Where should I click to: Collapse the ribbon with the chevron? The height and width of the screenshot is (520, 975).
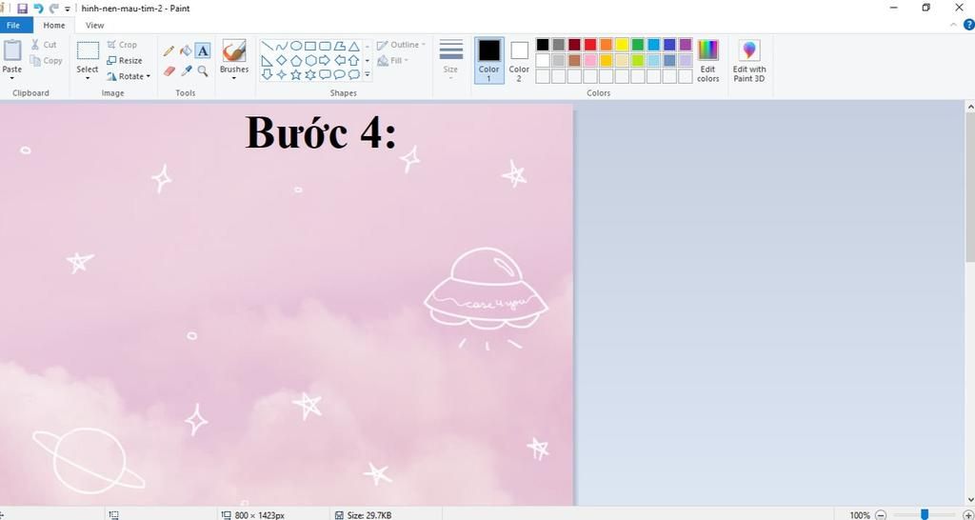tap(954, 25)
